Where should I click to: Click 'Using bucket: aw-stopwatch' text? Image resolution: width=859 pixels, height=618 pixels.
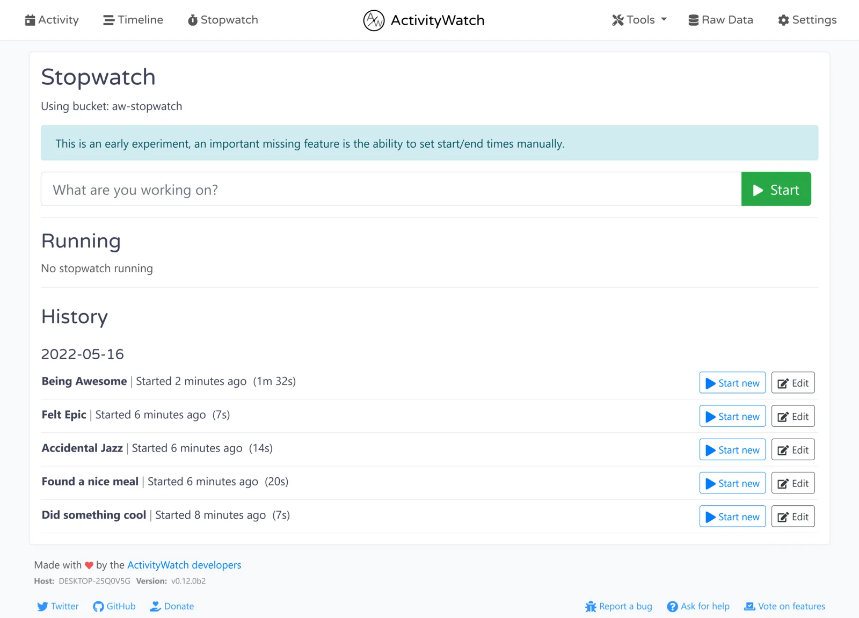[112, 106]
